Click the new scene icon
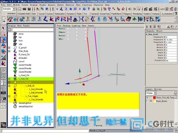 pos(20,9)
